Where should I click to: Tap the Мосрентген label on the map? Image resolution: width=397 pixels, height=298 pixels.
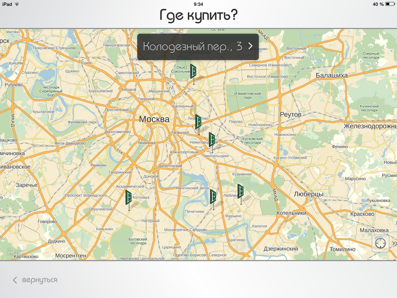coord(71,256)
